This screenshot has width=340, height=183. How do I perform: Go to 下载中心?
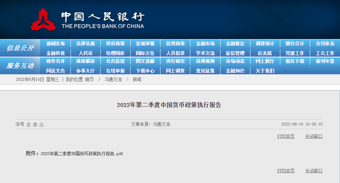(x=145, y=71)
